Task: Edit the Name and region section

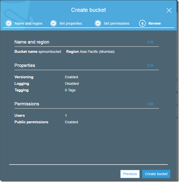Action: coord(150,42)
